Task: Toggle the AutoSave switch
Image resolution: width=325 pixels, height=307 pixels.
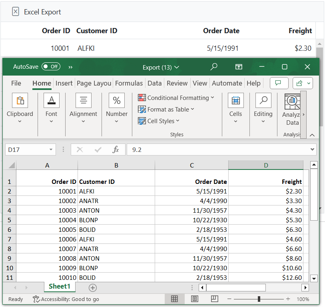Action: pos(51,67)
